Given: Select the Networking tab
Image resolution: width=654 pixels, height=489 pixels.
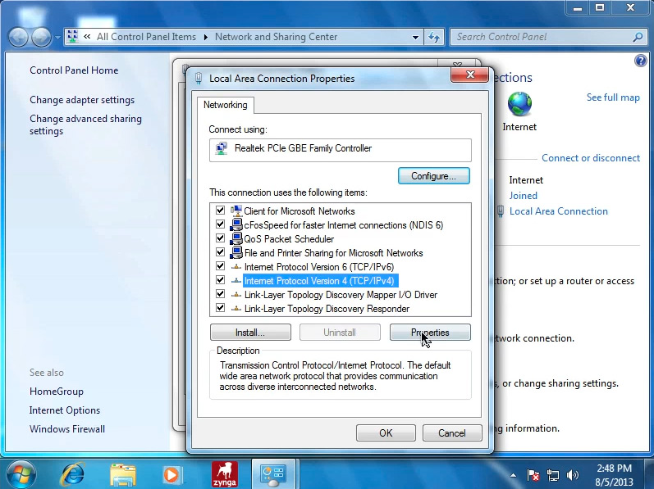Looking at the screenshot, I should (x=225, y=105).
